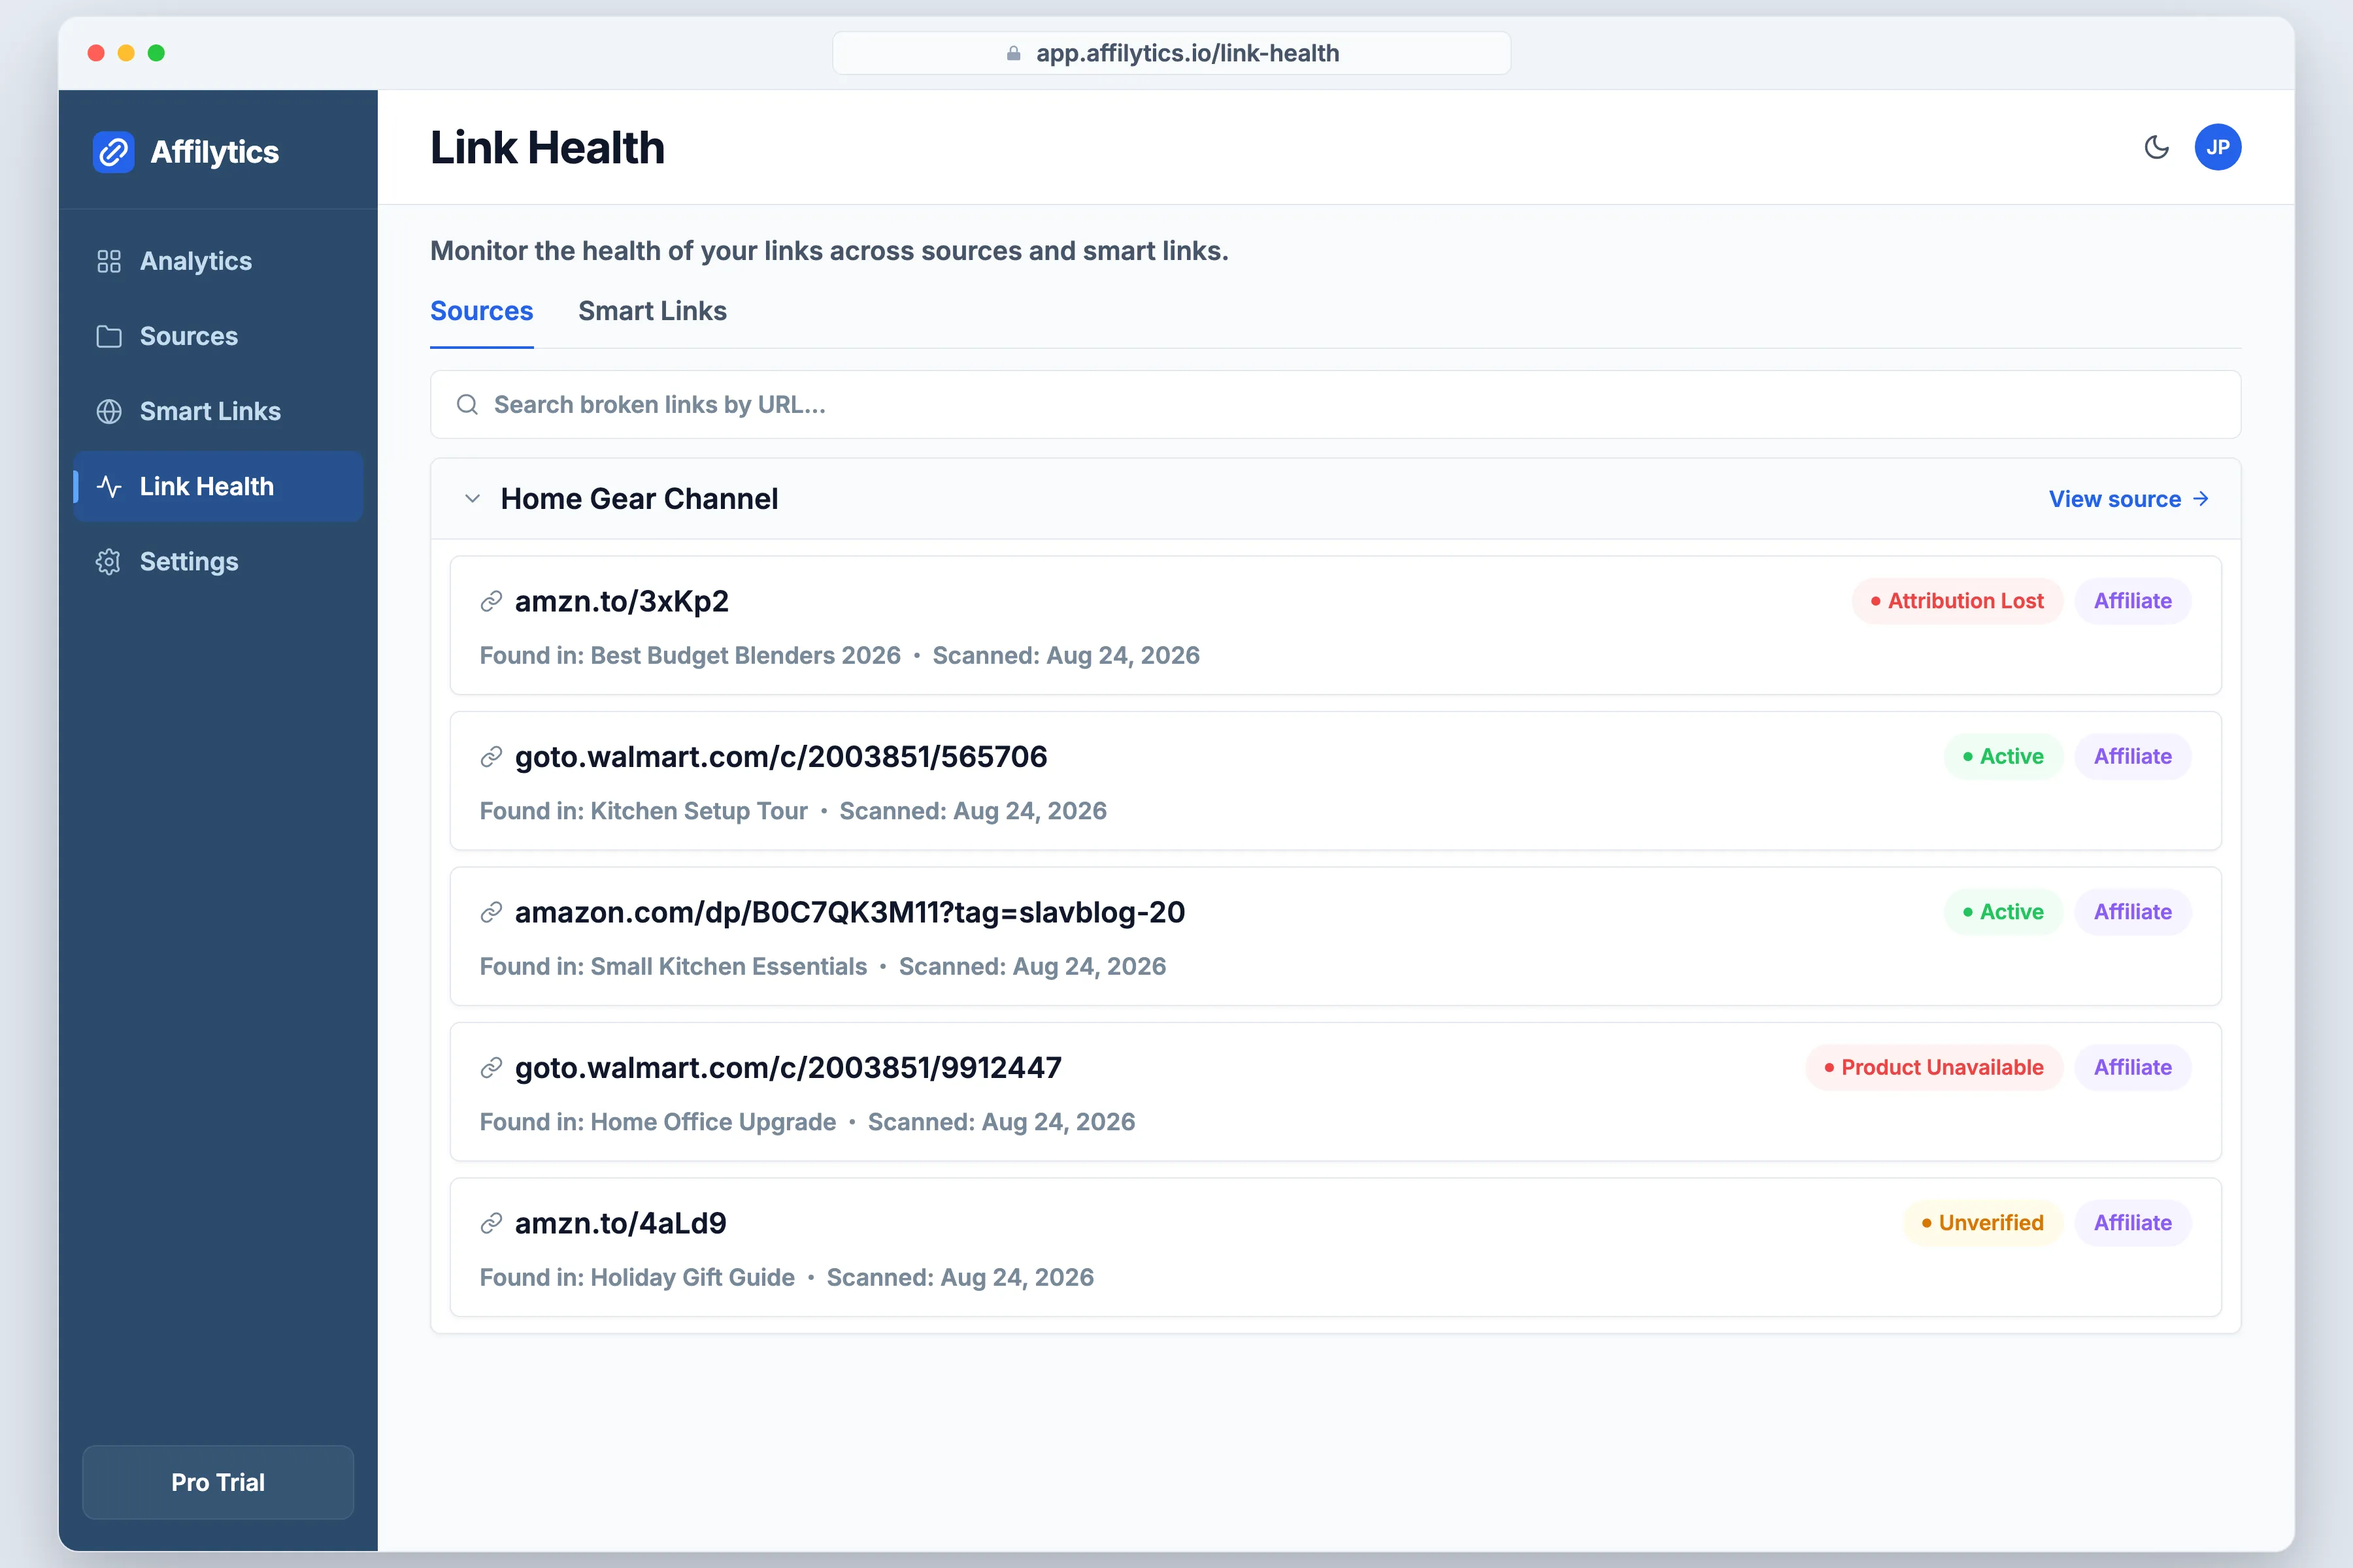Open Analytics in the sidebar
This screenshot has width=2353, height=1568.
pyautogui.click(x=218, y=261)
